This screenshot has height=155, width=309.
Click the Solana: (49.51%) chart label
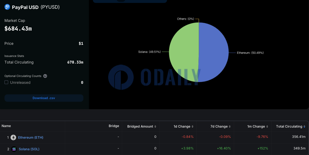tap(149, 52)
